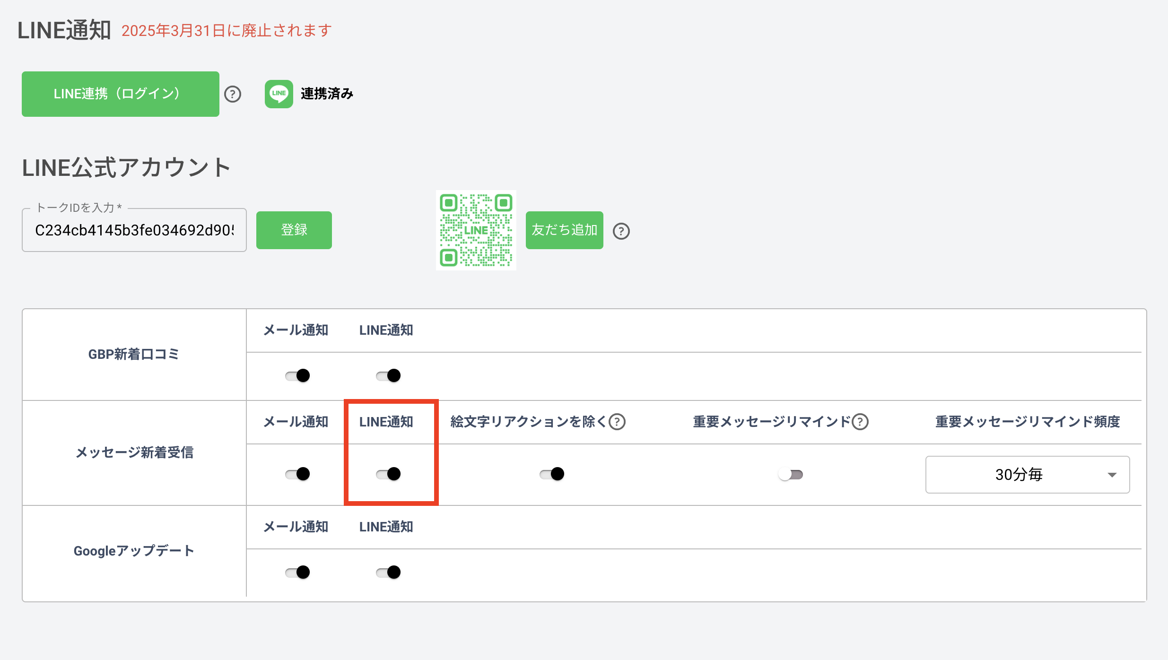Click the green LINE logo icon

point(279,94)
